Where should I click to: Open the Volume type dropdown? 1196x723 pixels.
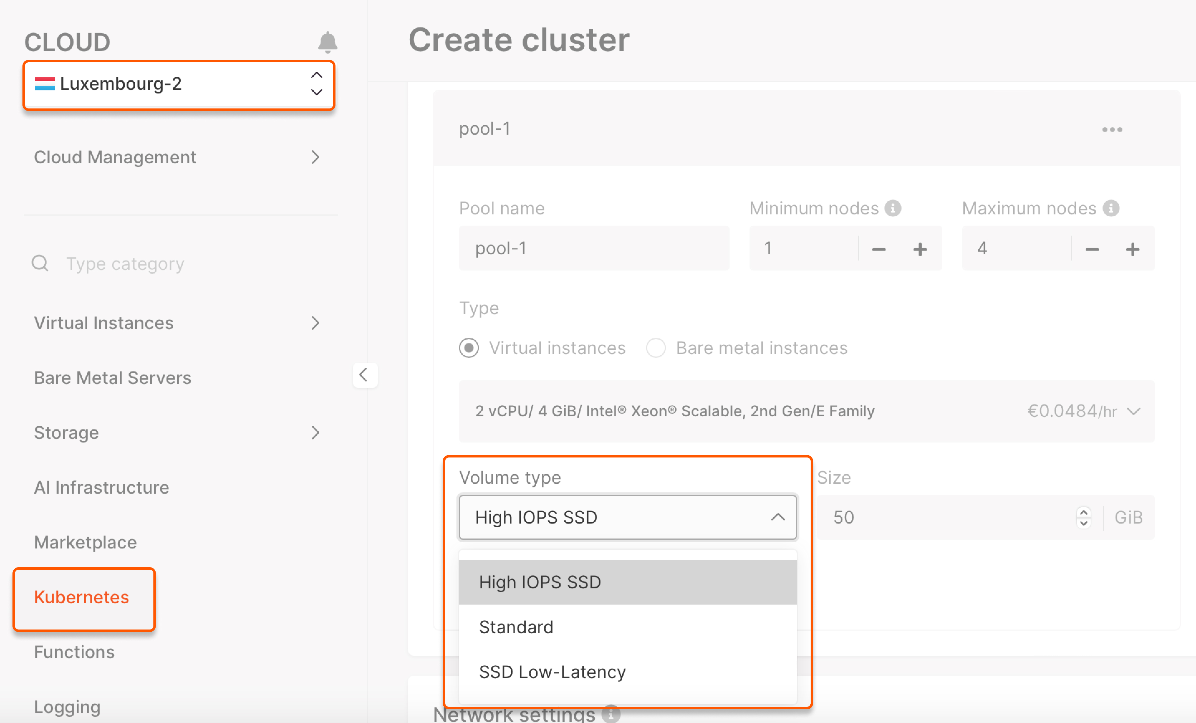tap(628, 516)
